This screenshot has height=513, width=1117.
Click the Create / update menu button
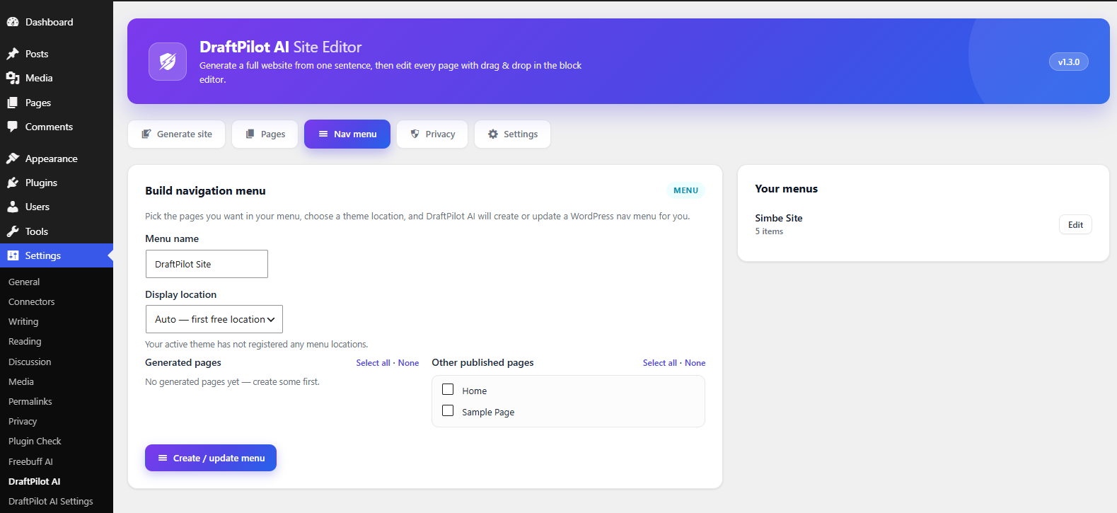click(211, 458)
